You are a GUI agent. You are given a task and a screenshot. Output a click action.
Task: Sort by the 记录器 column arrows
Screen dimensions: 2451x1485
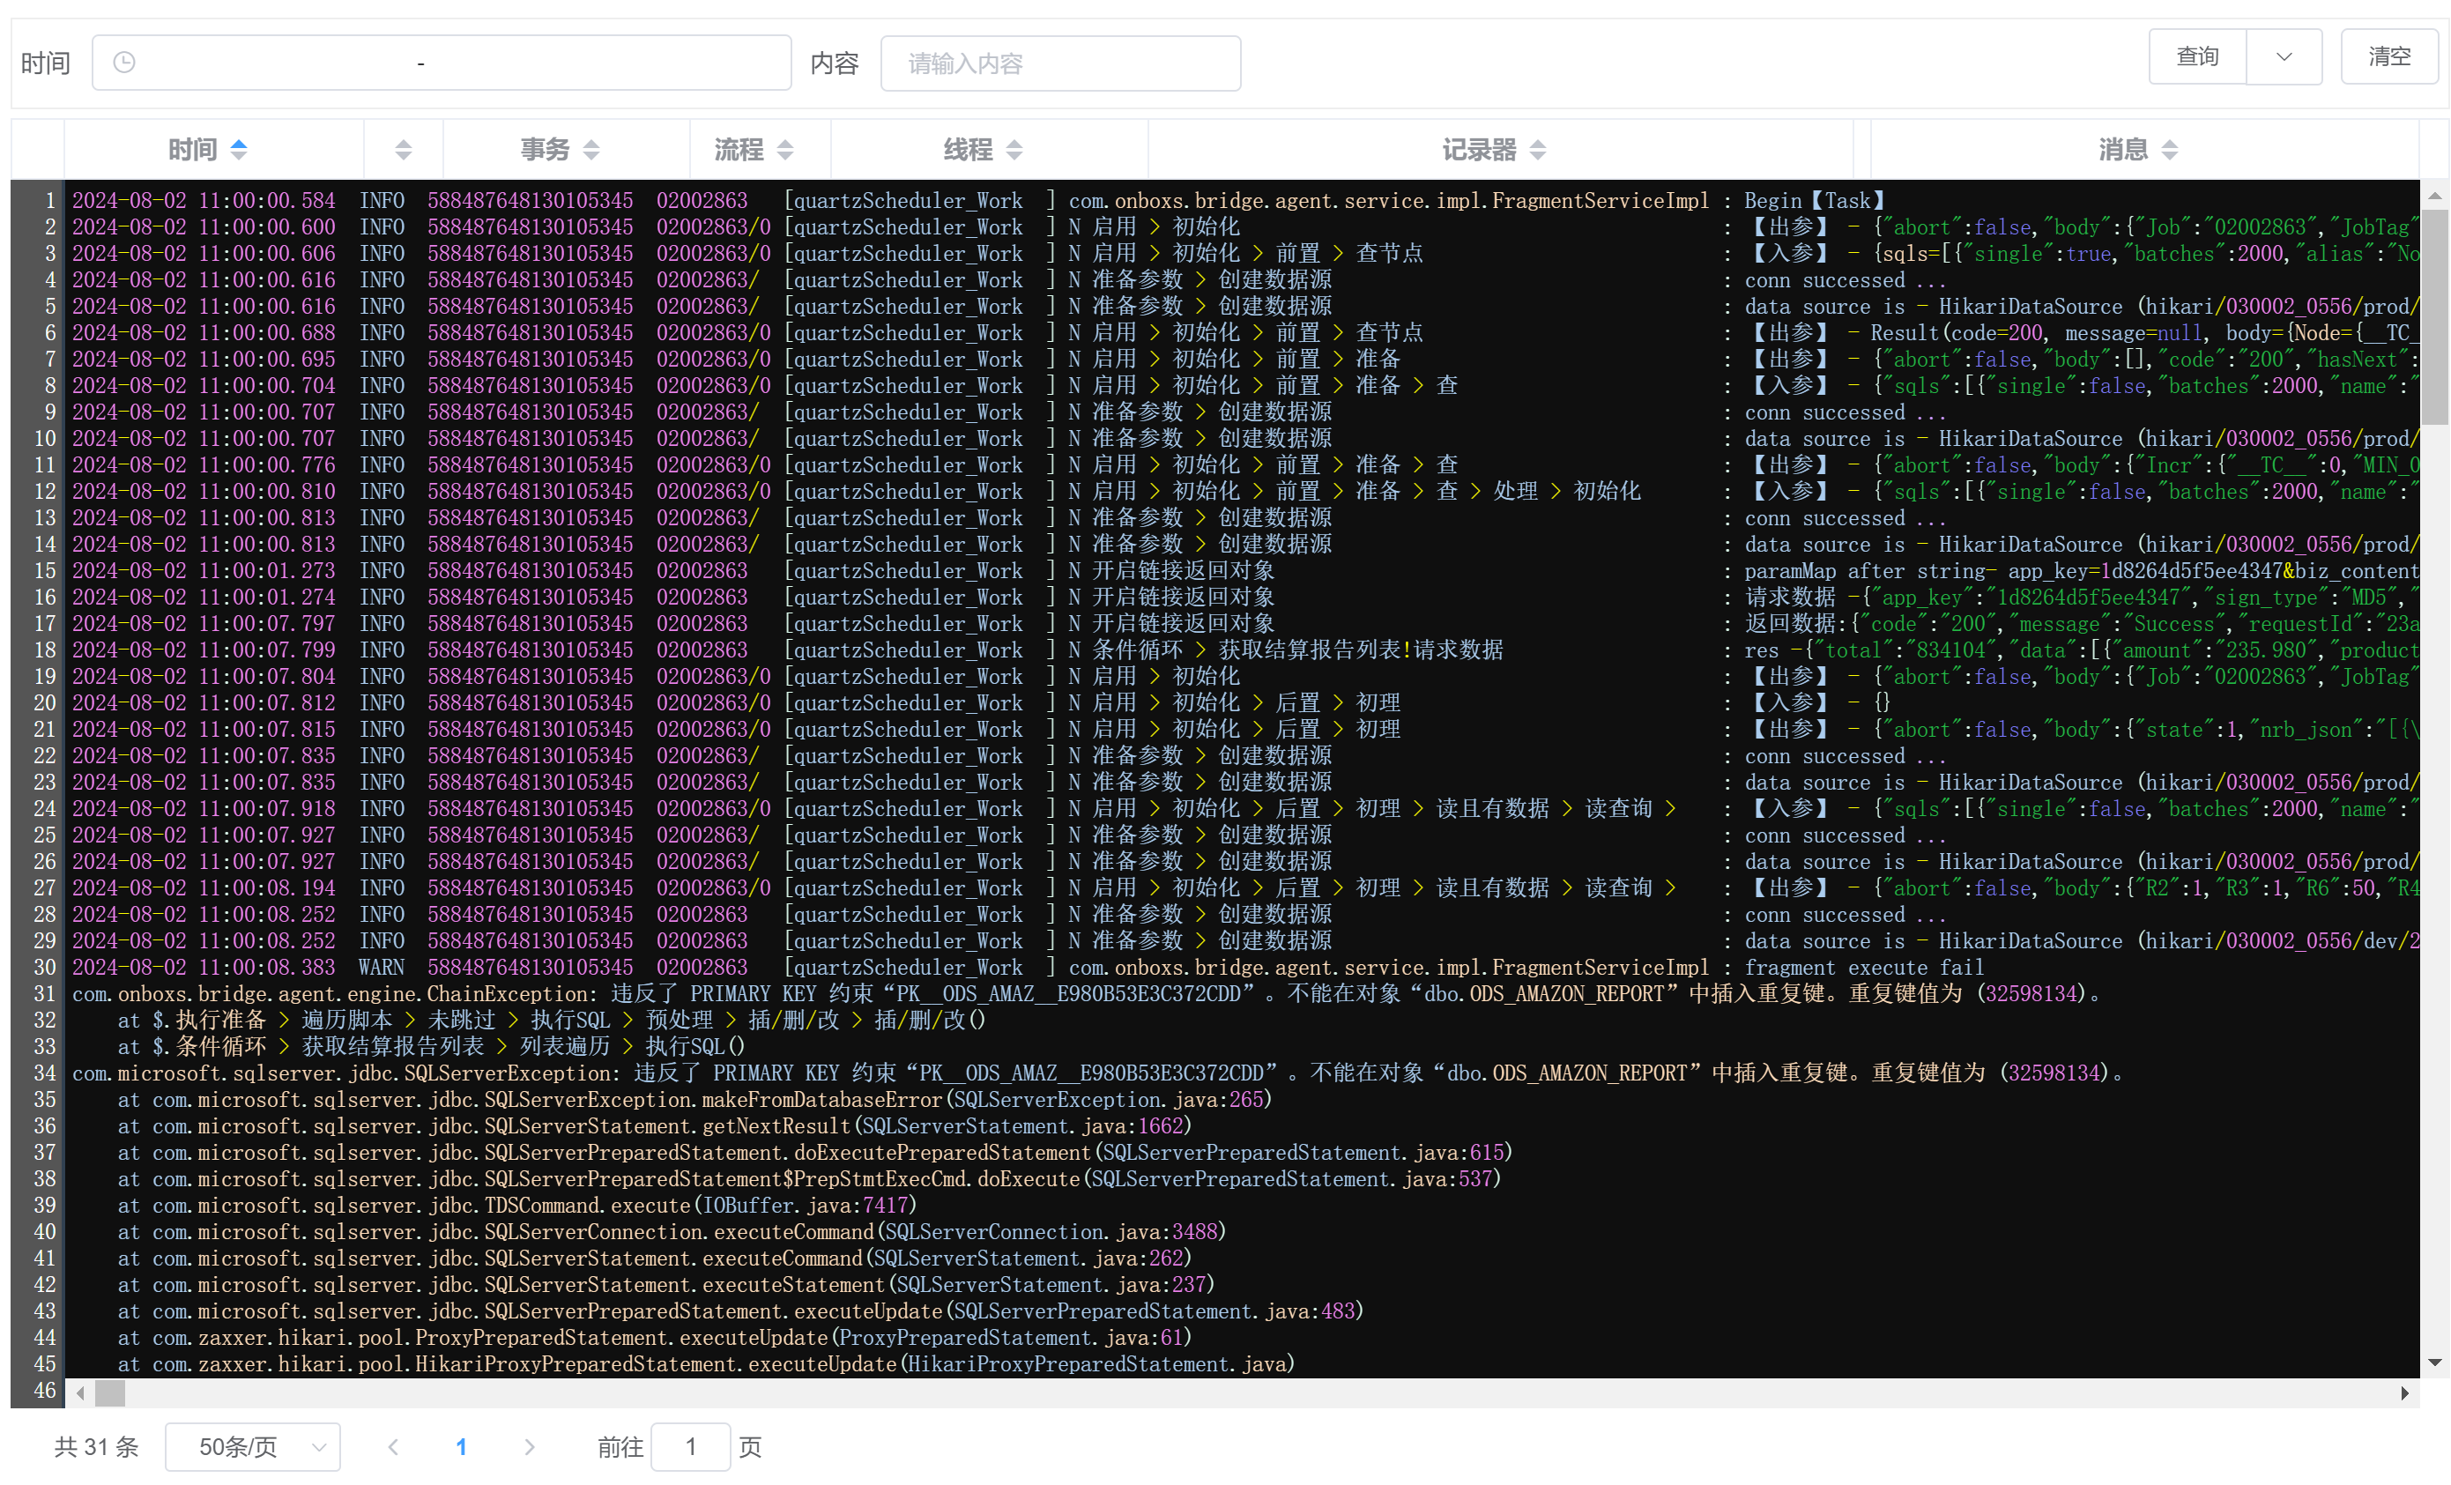pos(1537,150)
